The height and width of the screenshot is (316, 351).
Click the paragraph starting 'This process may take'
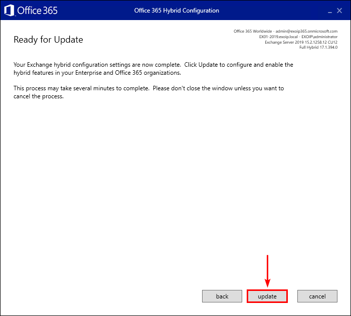(x=148, y=92)
